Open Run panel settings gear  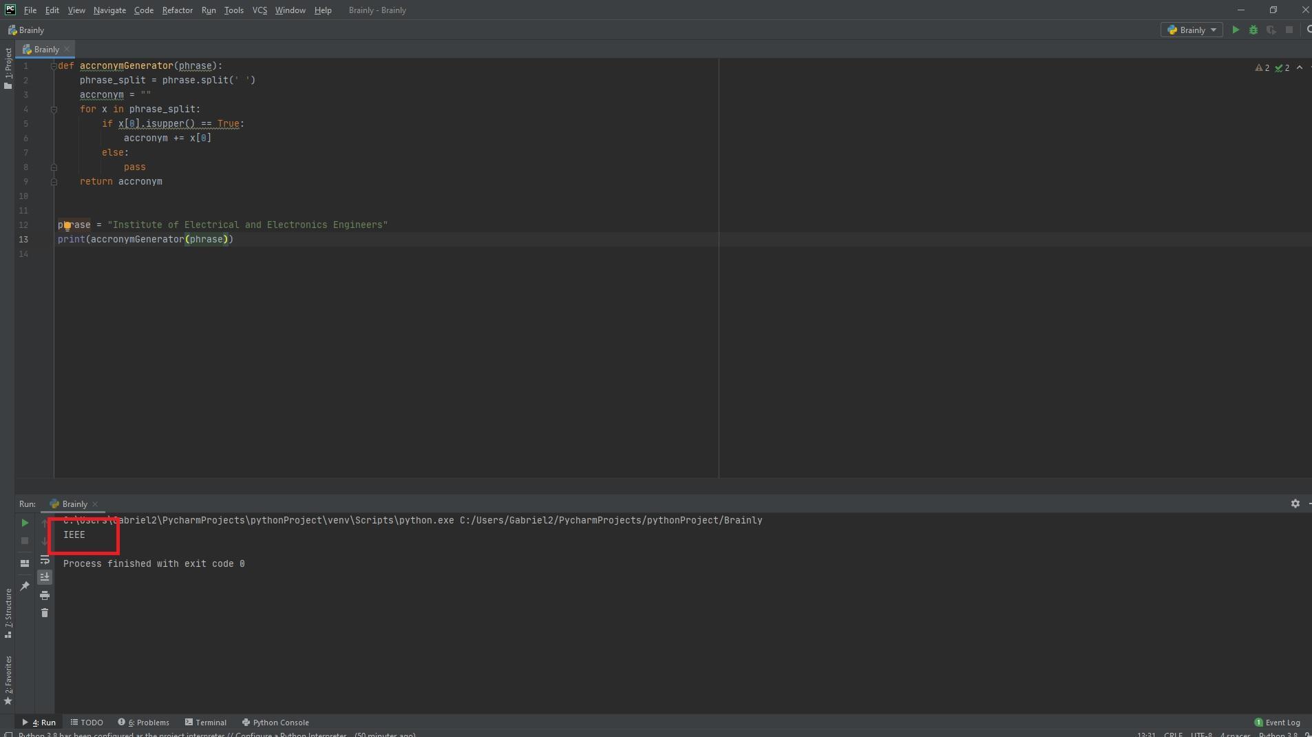pos(1295,504)
